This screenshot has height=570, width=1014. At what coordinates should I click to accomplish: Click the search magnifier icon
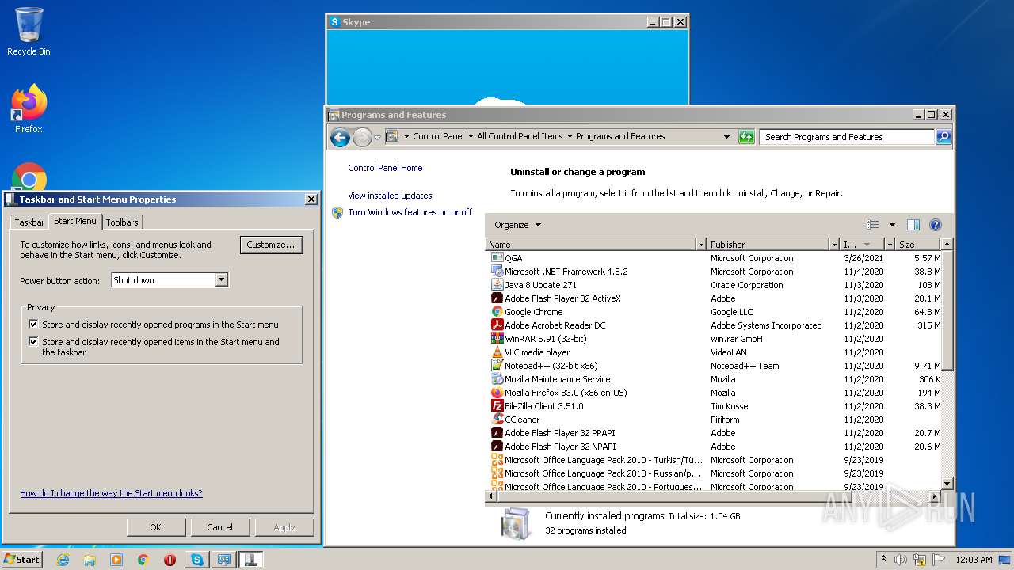click(x=943, y=137)
